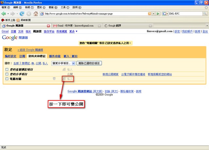Viewport: 209px width, 150px height.
Task: Open the 說明 menu in menu bar
Action: point(77,7)
